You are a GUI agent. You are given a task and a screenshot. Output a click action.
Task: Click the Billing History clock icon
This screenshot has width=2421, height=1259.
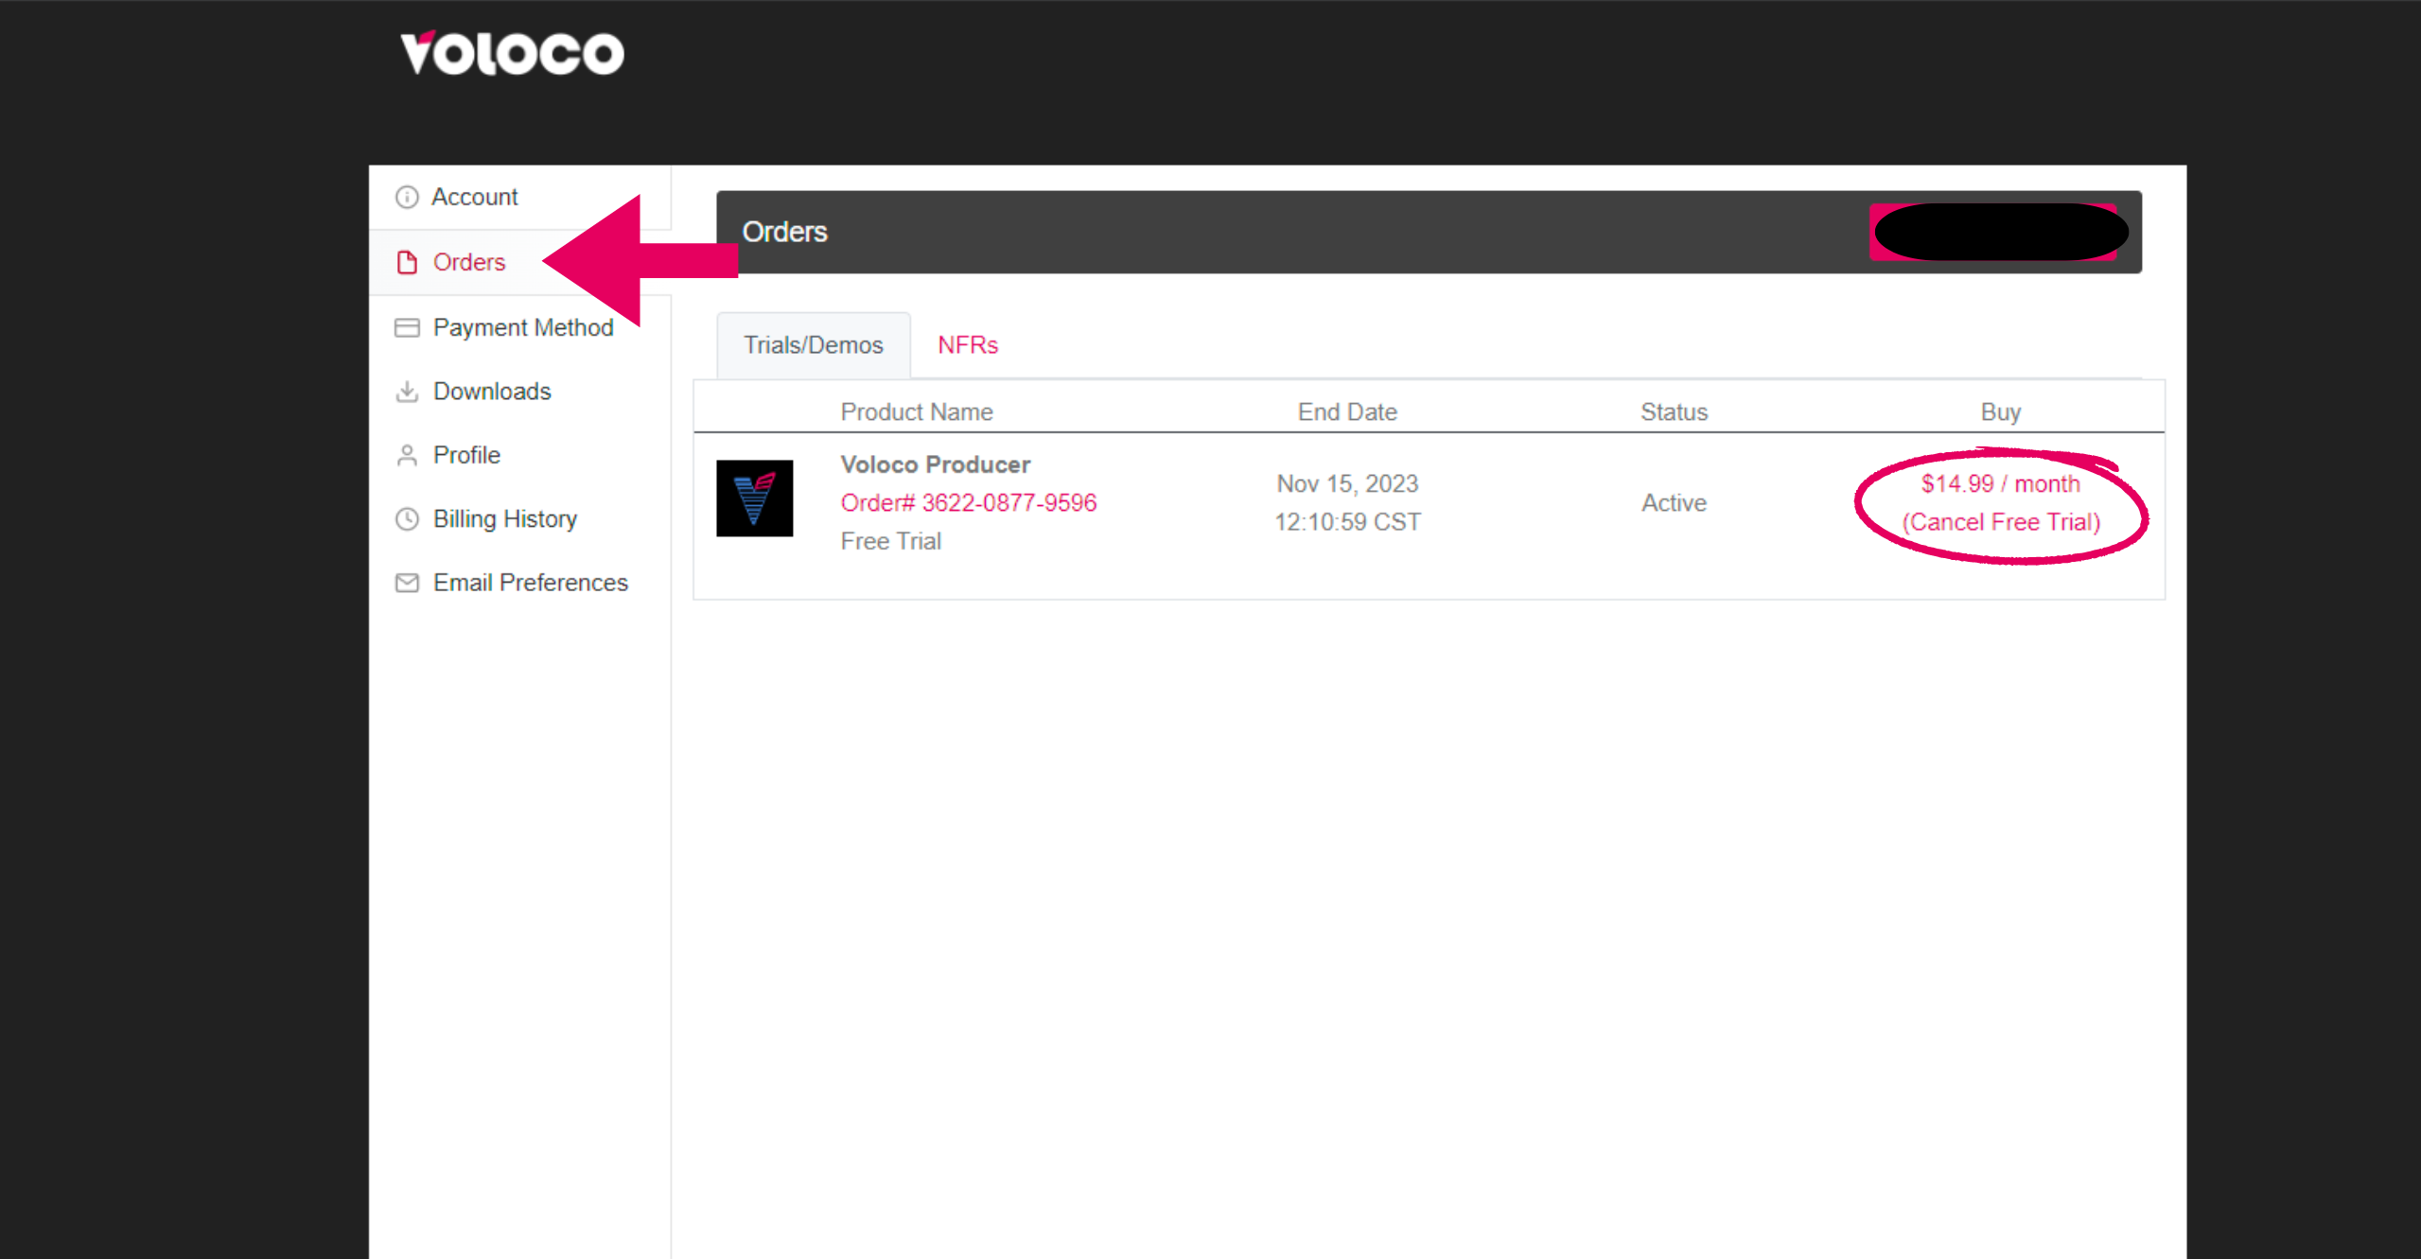click(x=407, y=518)
